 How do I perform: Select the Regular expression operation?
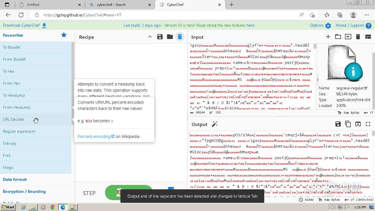click(36, 131)
